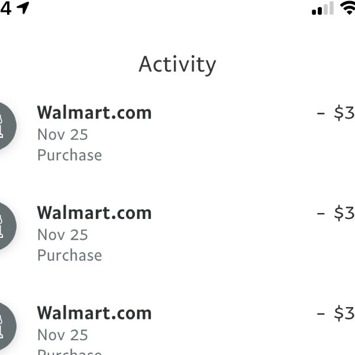
Task: Open the middle Walmart.com transaction name
Action: [94, 213]
